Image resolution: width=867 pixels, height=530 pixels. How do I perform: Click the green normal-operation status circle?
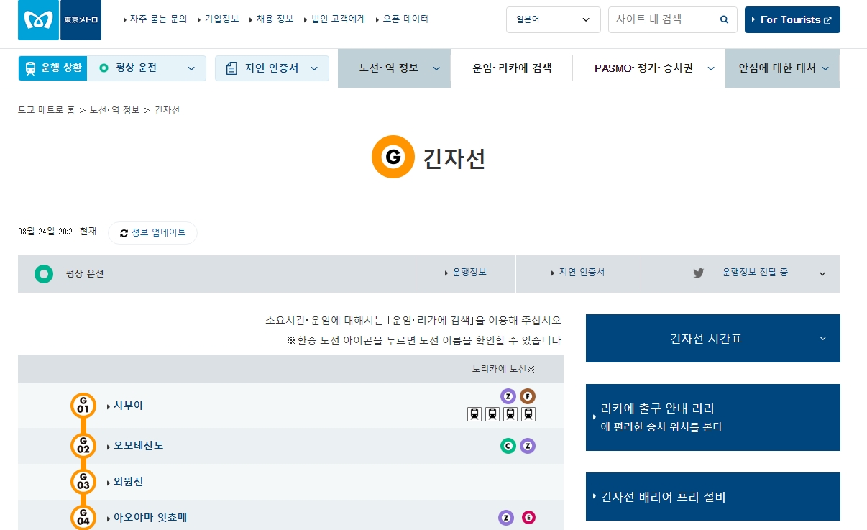point(44,273)
